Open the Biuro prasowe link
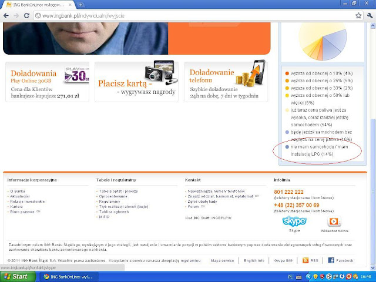The width and height of the screenshot is (376, 282). click(22, 211)
